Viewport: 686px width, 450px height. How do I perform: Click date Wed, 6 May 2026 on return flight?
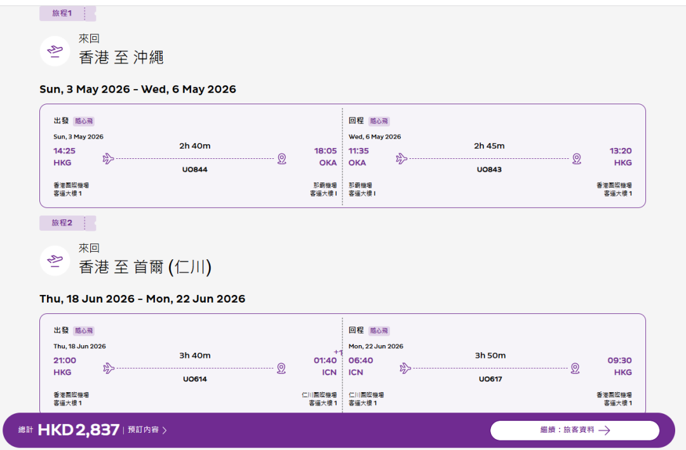coord(375,137)
